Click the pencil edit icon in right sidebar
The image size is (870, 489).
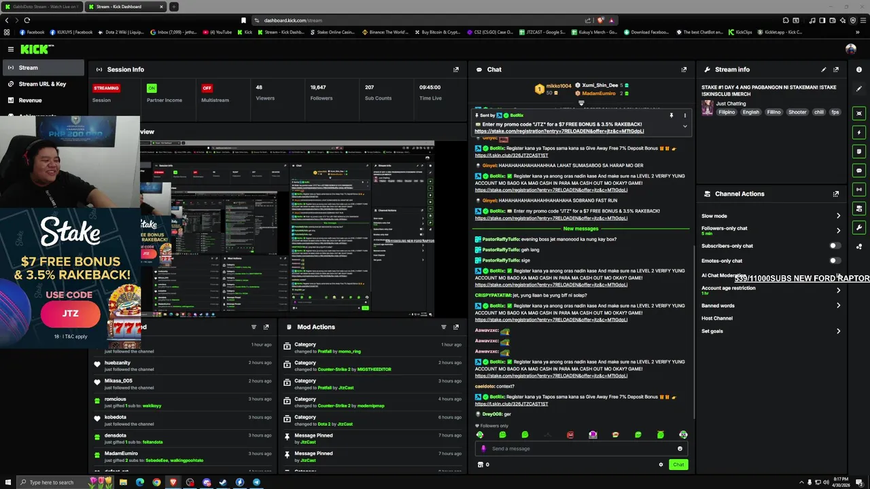[x=859, y=88]
